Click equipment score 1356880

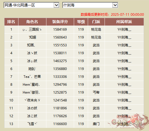tap(60, 69)
